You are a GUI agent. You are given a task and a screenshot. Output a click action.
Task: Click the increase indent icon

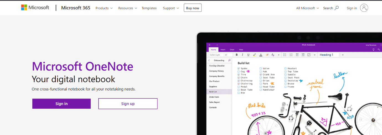pos(303,55)
